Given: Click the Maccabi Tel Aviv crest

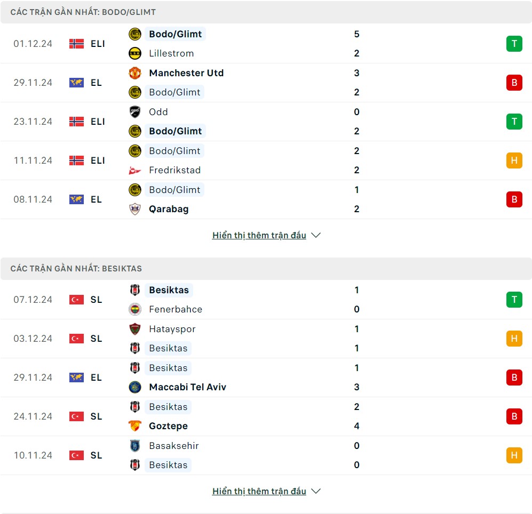Looking at the screenshot, I should coord(135,387).
